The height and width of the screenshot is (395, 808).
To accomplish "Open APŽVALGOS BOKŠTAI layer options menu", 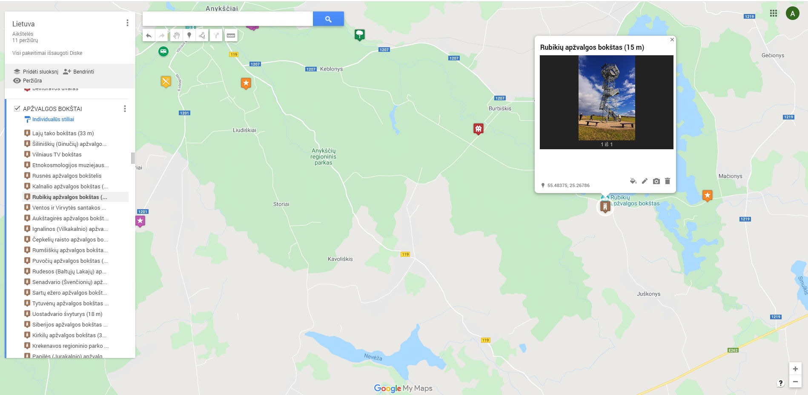I will pos(125,109).
